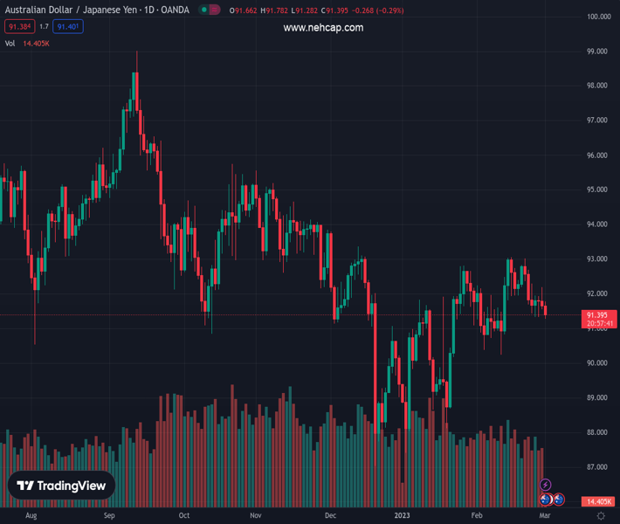
Task: Click the 92.000 price axis label
Action: pos(597,293)
